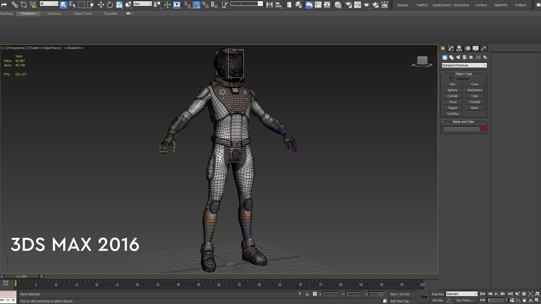
Task: Click the TextPlus object button
Action: coord(453,114)
